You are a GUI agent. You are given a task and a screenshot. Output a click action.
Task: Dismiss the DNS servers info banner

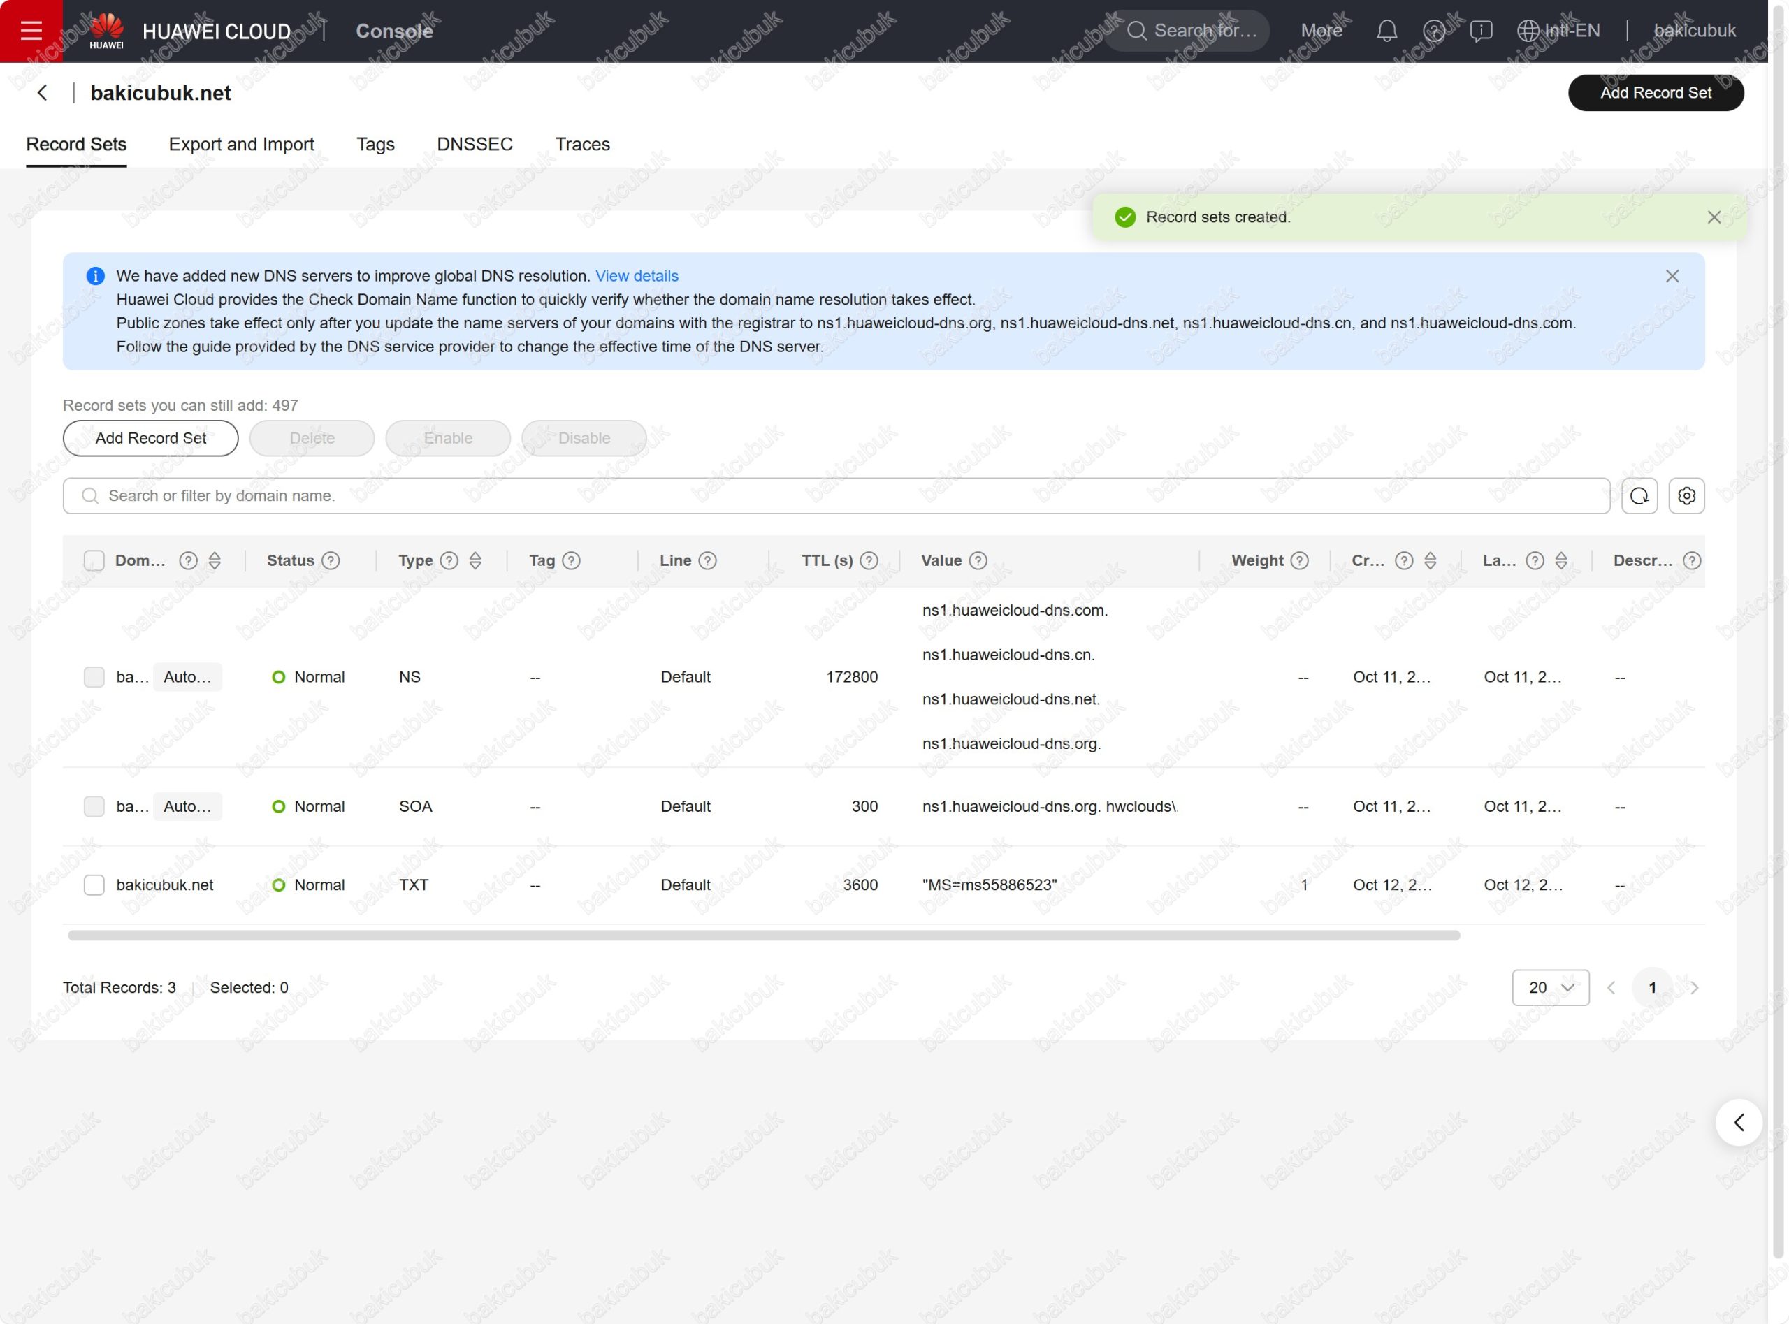coord(1672,277)
